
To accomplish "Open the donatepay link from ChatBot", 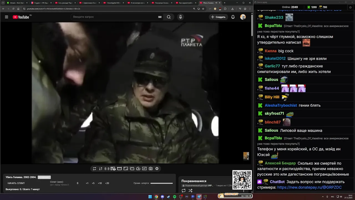I will click(309, 187).
